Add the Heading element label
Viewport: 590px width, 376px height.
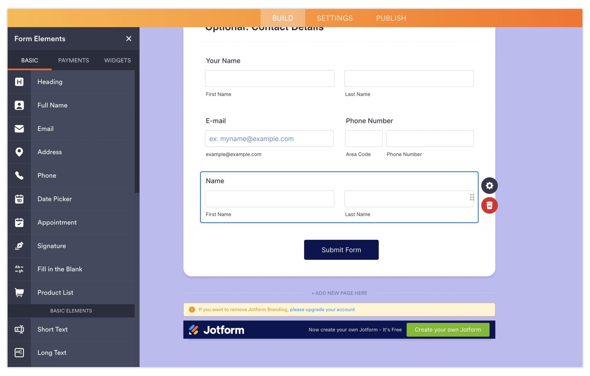[x=50, y=82]
